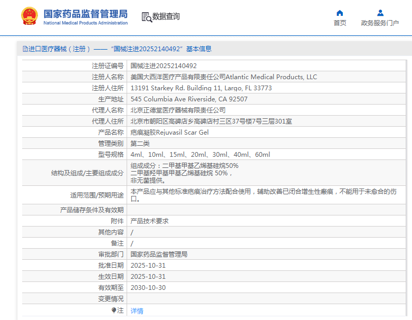Click the lightbulb icon beside 注
Image resolution: width=412 pixels, height=320 pixels.
point(113,310)
